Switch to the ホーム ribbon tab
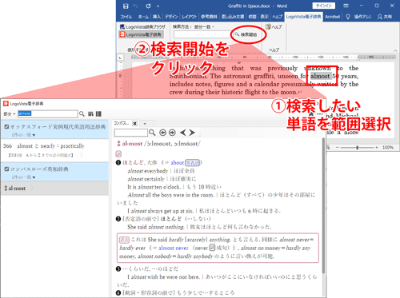400x298 pixels. (143, 17)
